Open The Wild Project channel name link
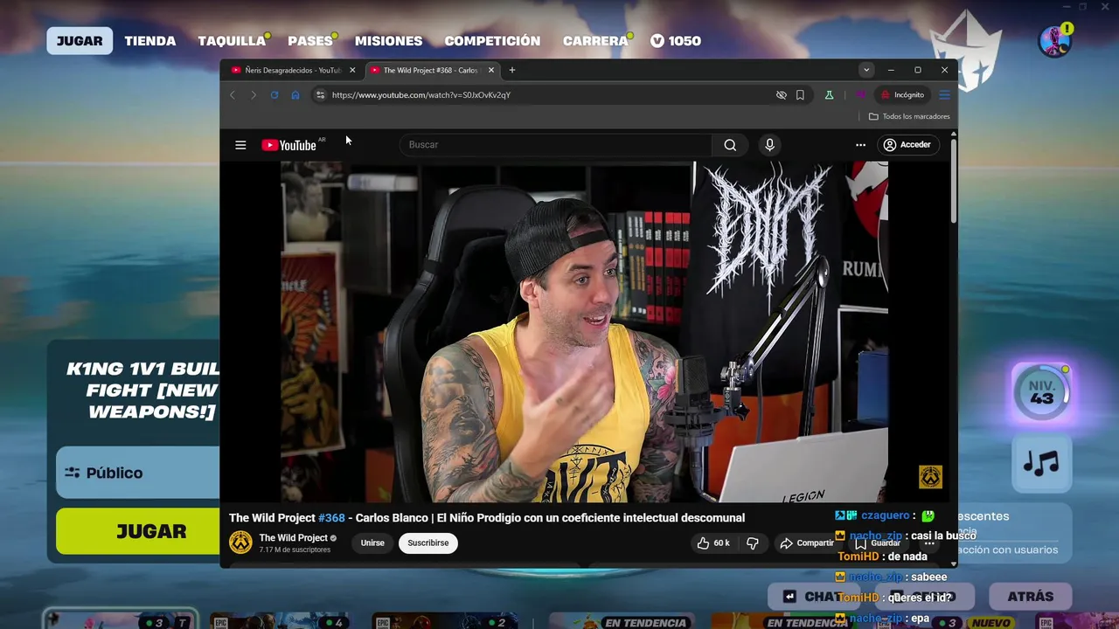Image resolution: width=1119 pixels, height=629 pixels. click(294, 538)
